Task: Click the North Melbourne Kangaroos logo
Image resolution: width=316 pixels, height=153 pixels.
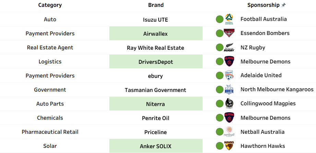Action: pos(229,90)
